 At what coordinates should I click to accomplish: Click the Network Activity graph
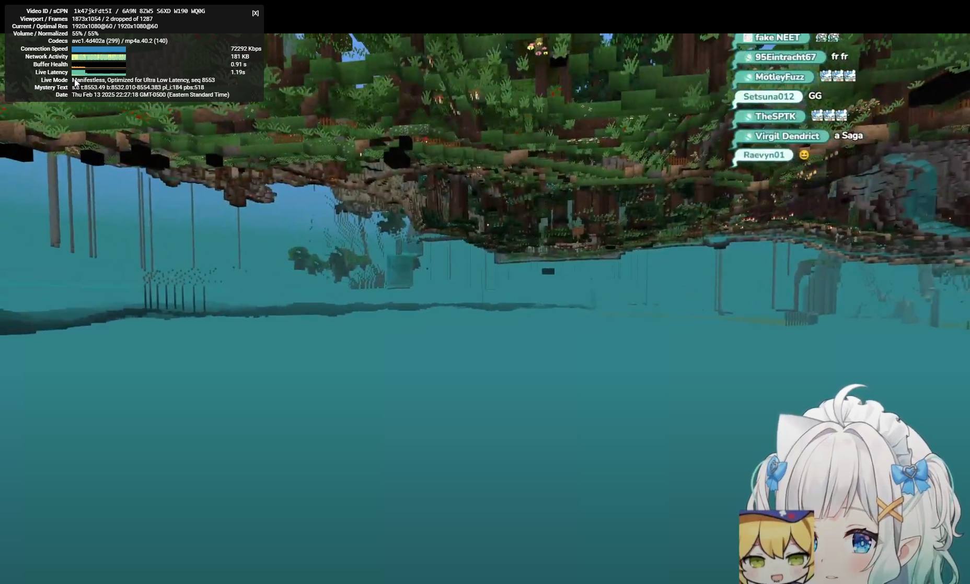click(99, 57)
